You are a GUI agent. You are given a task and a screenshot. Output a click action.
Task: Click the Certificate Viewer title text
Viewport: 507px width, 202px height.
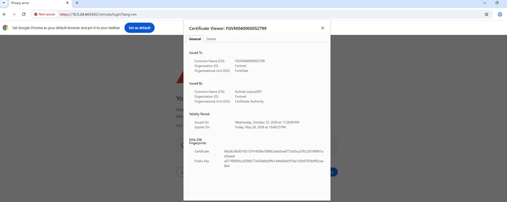click(228, 29)
